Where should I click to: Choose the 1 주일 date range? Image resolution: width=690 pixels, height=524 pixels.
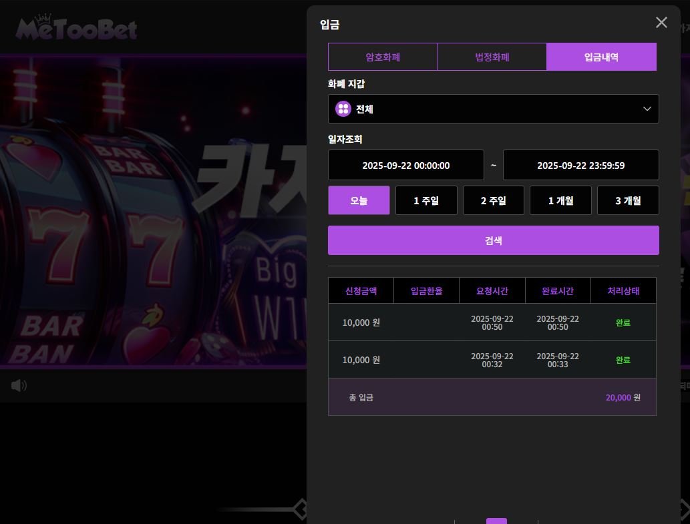[x=426, y=200]
